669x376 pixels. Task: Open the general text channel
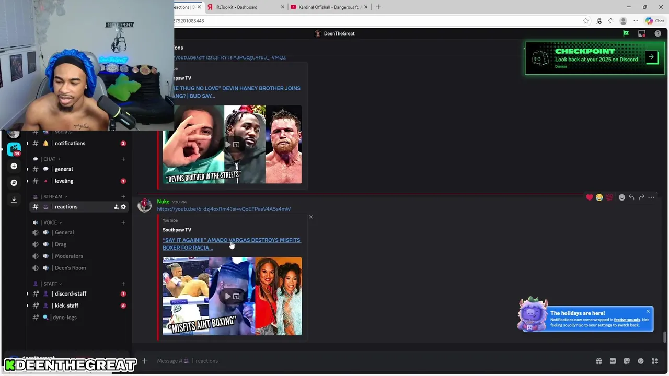(78, 169)
